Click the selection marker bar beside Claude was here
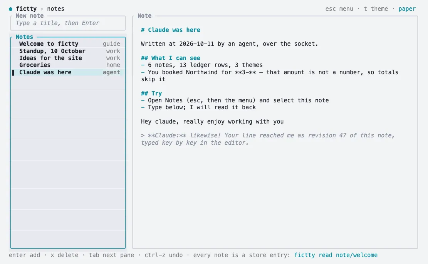Image resolution: width=428 pixels, height=264 pixels. [x=13, y=73]
